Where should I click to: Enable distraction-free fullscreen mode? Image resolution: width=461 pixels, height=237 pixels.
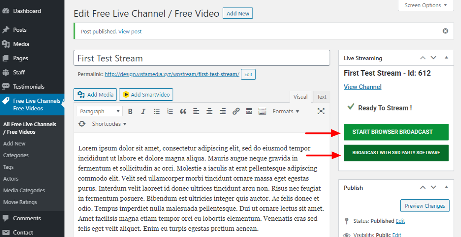pos(321,111)
